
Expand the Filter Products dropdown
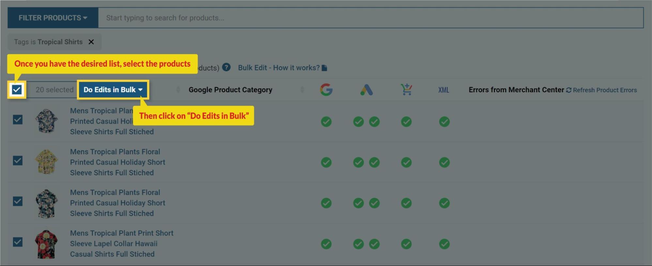53,18
